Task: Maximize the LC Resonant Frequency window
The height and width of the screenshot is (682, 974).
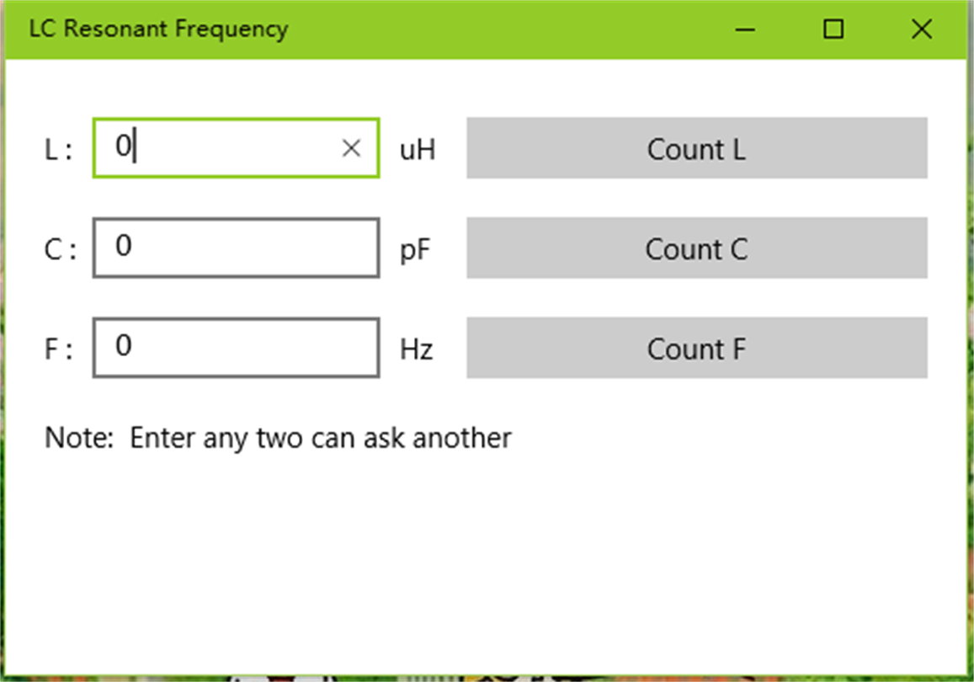Action: (833, 29)
